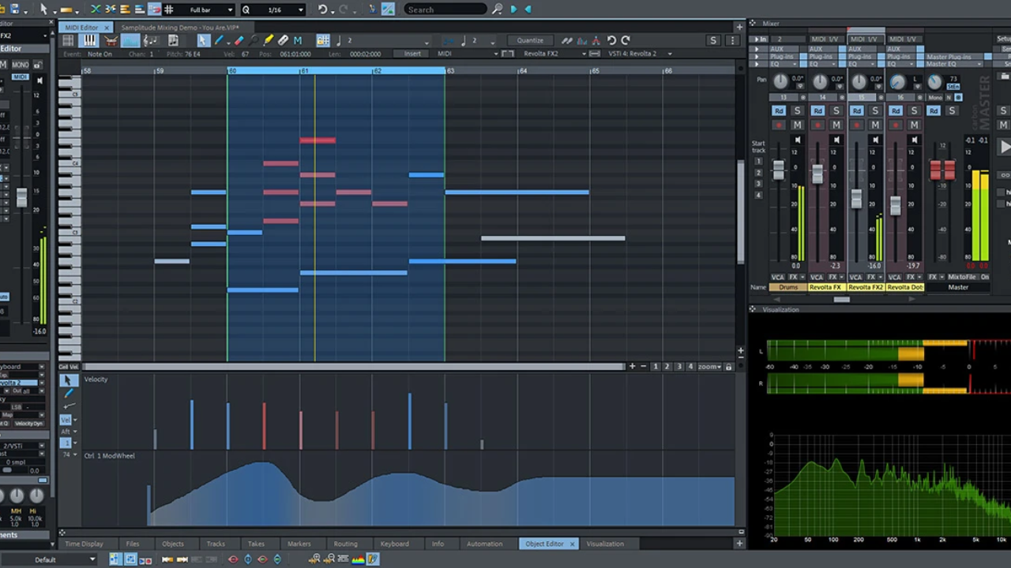Viewport: 1011px width, 568px height.
Task: Click the Search input field
Action: point(445,9)
